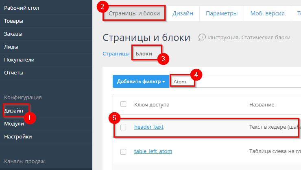Open the Моб. версия tab

click(x=268, y=13)
